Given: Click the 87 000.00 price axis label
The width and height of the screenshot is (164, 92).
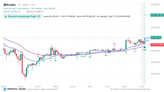Looking at the screenshot, I should pyautogui.click(x=155, y=5).
